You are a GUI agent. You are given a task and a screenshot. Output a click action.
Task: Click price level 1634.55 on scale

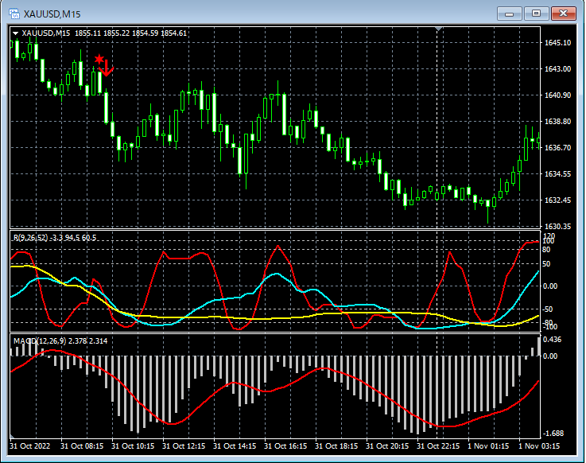tap(557, 174)
